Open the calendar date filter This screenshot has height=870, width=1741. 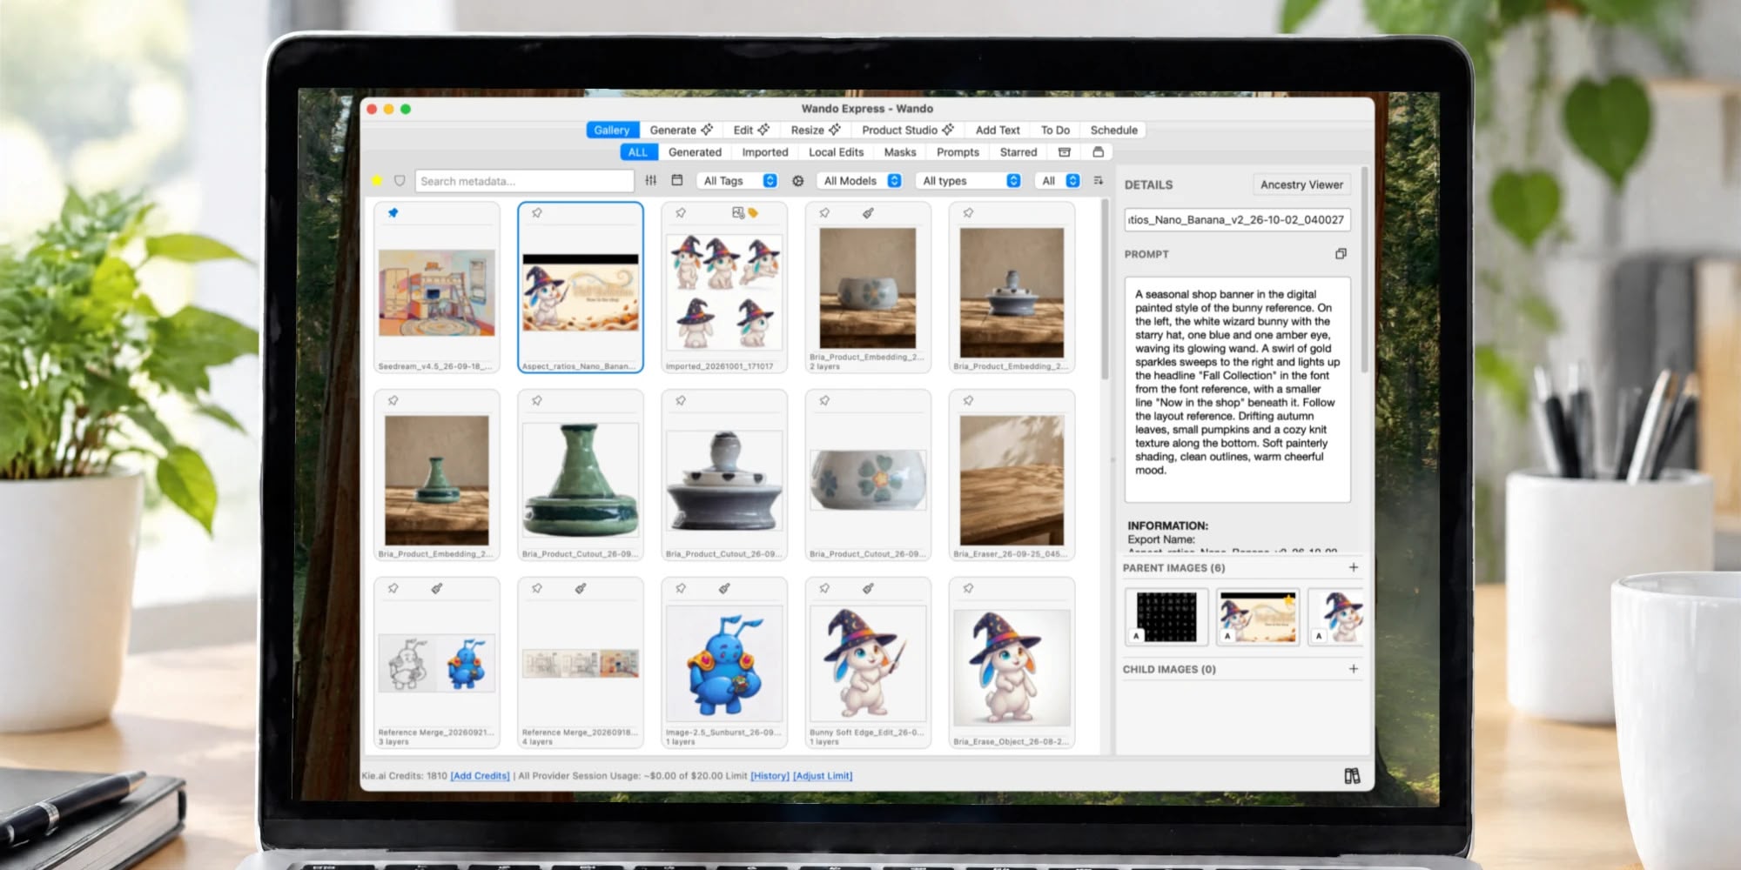pos(677,181)
